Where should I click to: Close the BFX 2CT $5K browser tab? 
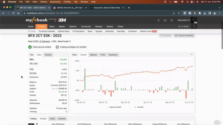click(49, 8)
